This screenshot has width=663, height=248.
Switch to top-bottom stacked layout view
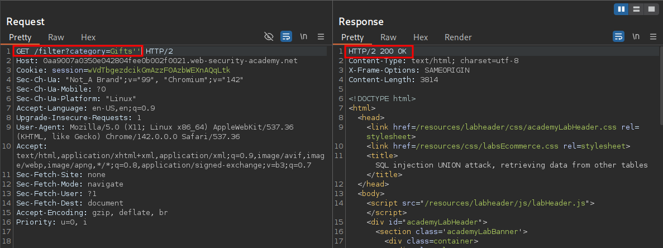click(636, 9)
